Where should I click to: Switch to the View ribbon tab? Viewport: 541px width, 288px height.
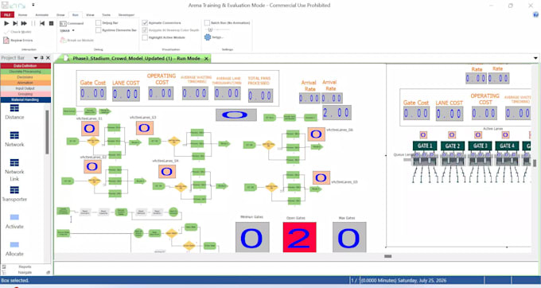tap(90, 15)
